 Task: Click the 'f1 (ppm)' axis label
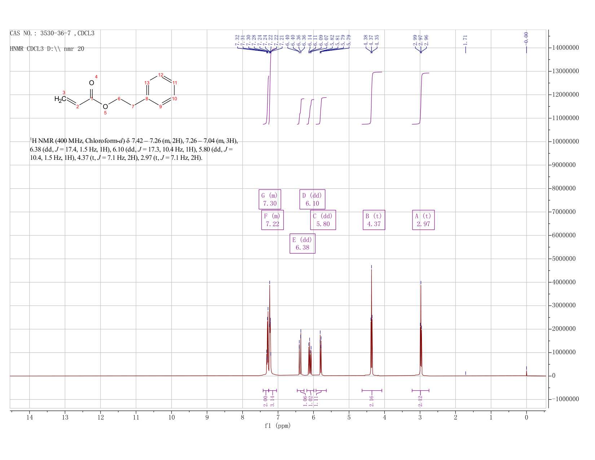click(278, 426)
